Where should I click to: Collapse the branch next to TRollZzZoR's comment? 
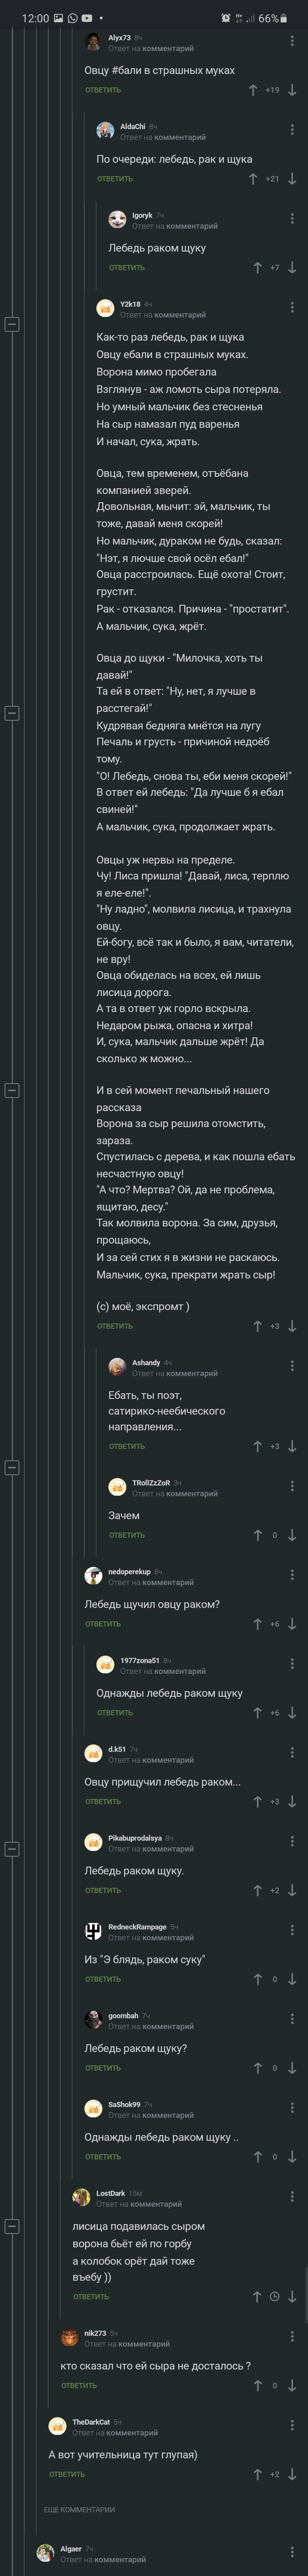click(12, 1468)
